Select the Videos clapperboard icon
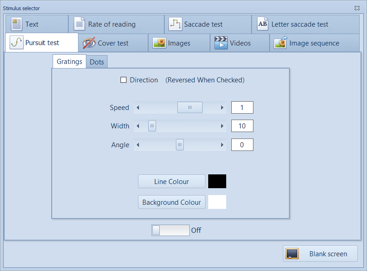Viewport: 367px width, 271px height. pyautogui.click(x=221, y=43)
